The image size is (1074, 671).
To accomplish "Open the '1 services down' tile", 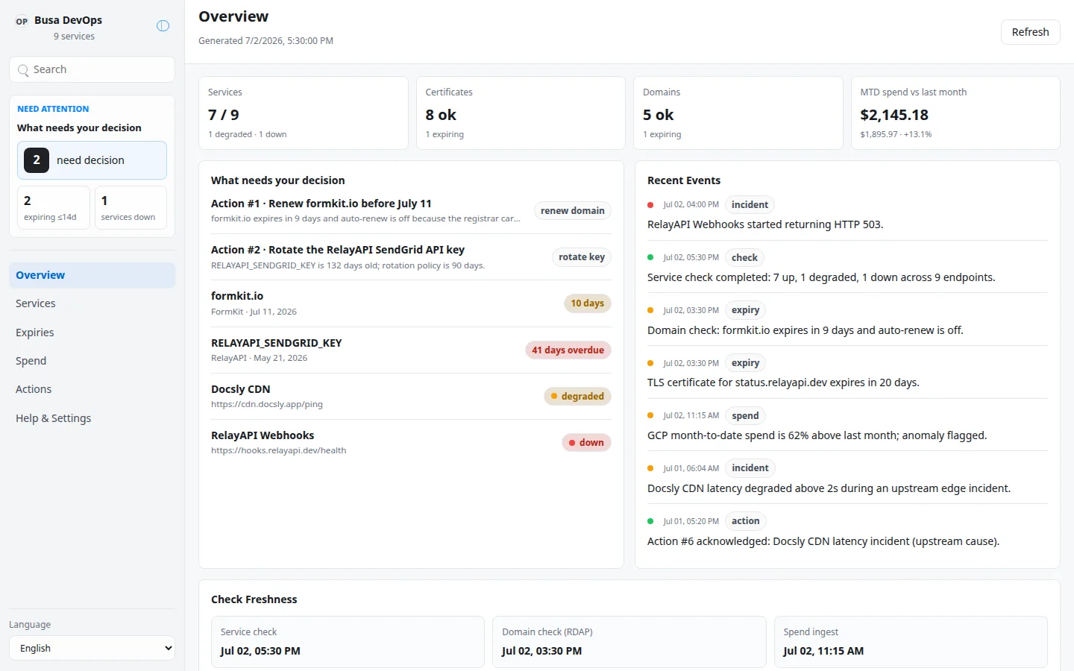I will [x=131, y=207].
